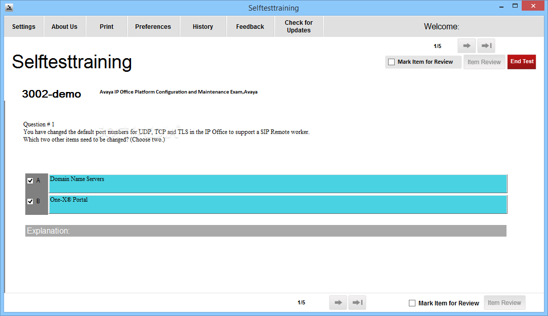The image size is (548, 316).
Task: Uncheck answer B checkbox
Action: pos(30,201)
